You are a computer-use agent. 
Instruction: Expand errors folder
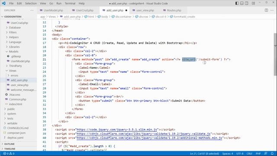pyautogui.click(x=14, y=75)
